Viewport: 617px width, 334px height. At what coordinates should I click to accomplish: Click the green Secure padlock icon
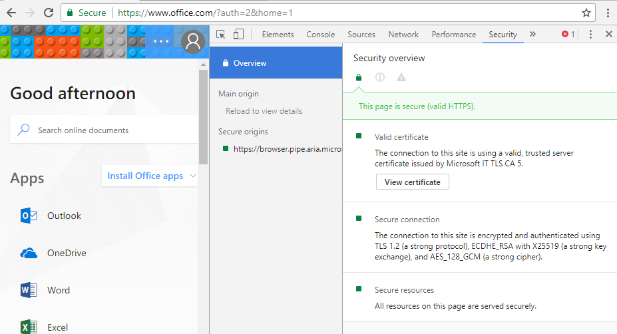70,13
